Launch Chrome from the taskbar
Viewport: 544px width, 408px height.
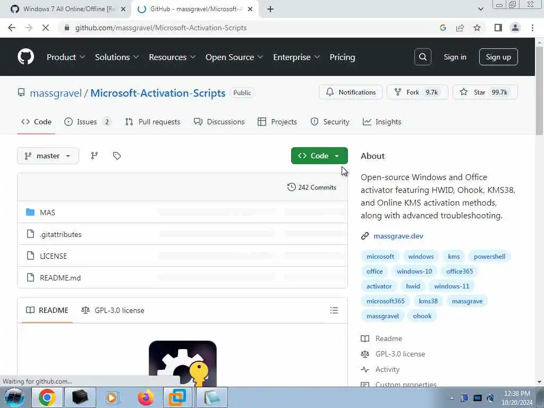(47, 397)
